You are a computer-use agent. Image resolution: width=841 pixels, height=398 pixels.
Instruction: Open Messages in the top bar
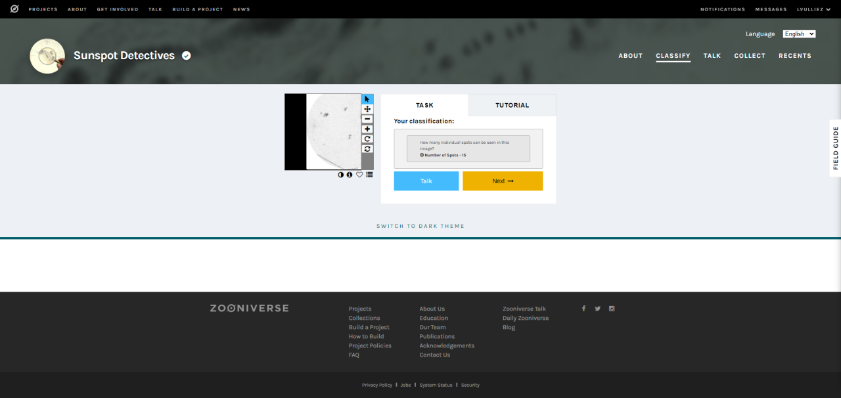(771, 10)
